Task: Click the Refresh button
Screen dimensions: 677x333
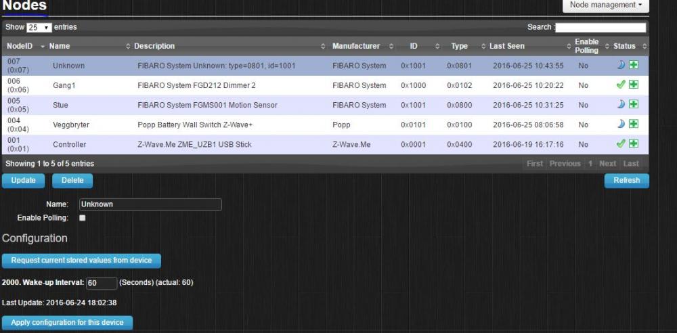Action: pyautogui.click(x=626, y=181)
